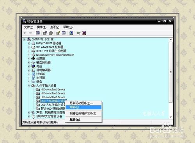This screenshot has height=143, width=195.
Task: Click the 设备管理器 title bar icon
Action: [x=24, y=21]
